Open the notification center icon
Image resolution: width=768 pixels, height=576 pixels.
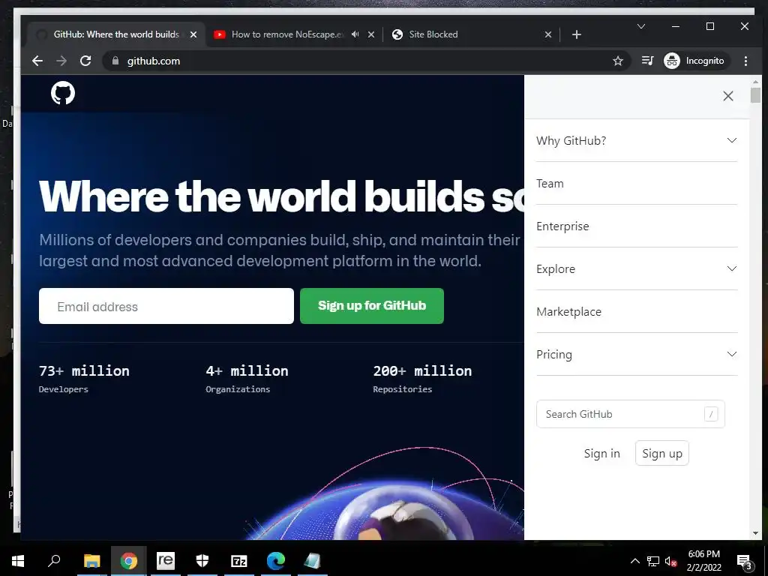[x=744, y=562]
